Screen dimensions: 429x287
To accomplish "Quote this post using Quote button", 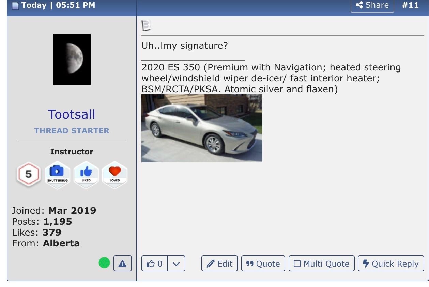I will point(263,264).
